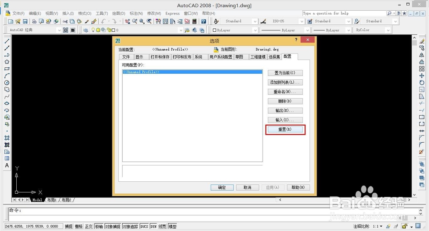Select the Rotate tool in Modify toolbar
Image resolution: width=429 pixels, height=231 pixels.
click(422, 83)
